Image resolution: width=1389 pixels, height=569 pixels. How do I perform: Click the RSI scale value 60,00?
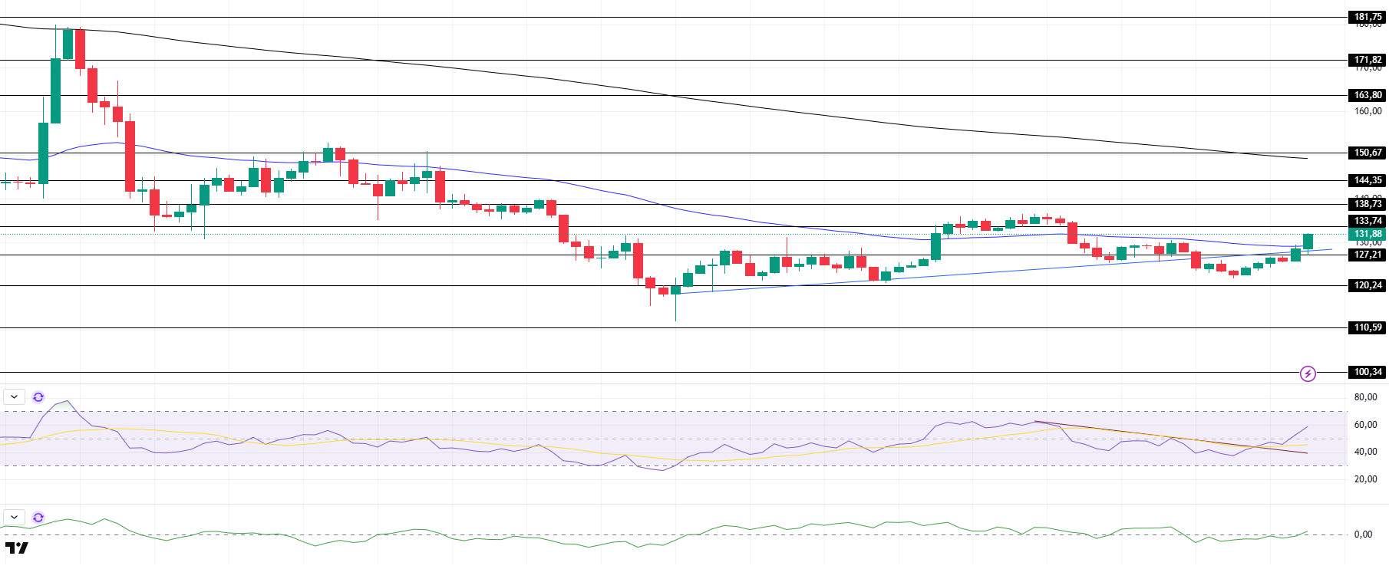pyautogui.click(x=1365, y=425)
